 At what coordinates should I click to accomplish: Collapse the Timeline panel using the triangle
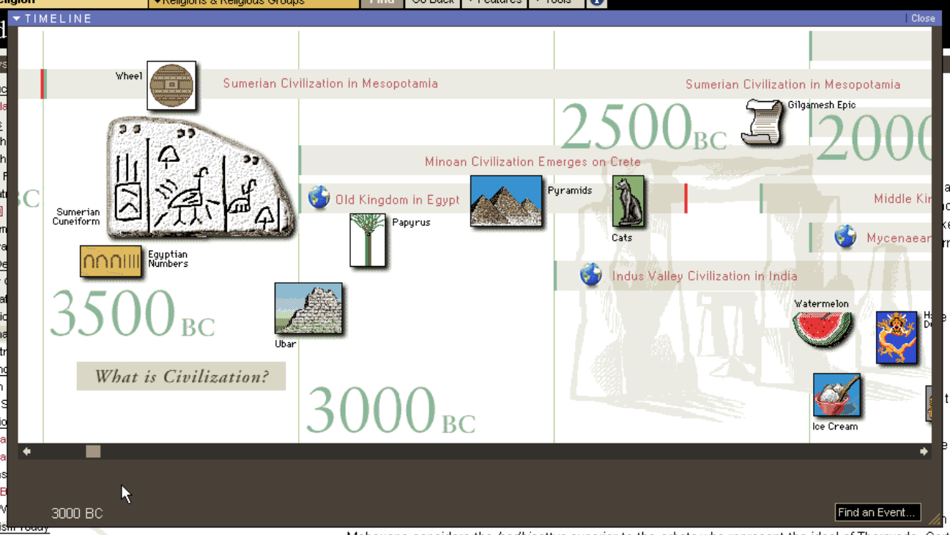pos(16,18)
